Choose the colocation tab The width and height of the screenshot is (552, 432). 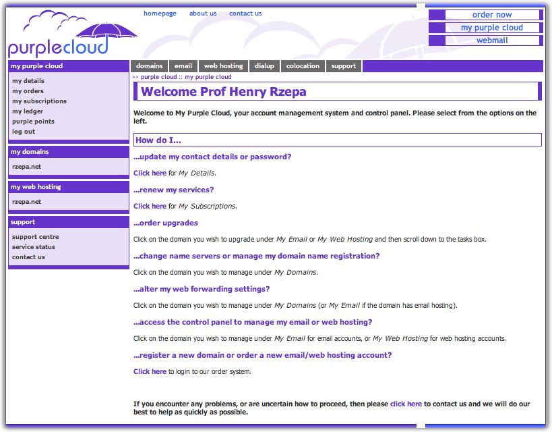pos(303,66)
